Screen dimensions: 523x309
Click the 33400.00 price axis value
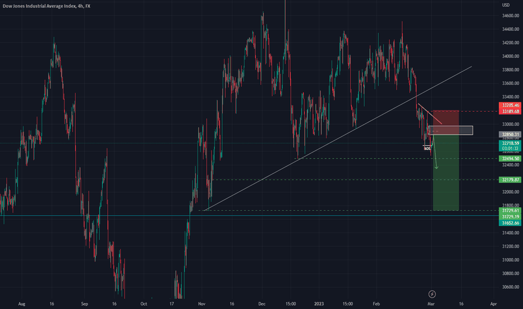511,97
